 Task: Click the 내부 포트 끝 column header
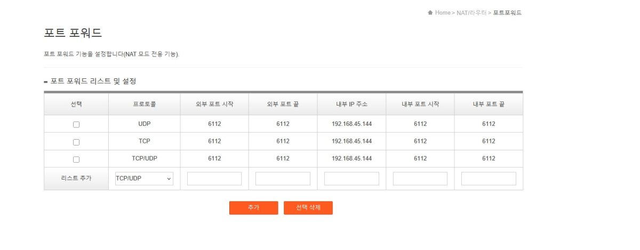pyautogui.click(x=489, y=104)
